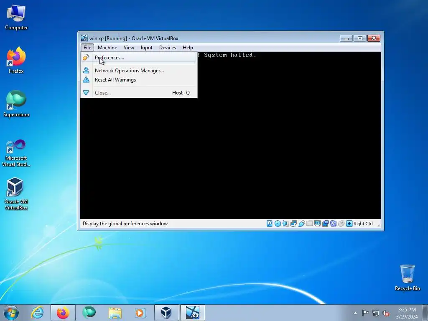The height and width of the screenshot is (321, 428).
Task: Click the wrench icon beside Preferences
Action: click(86, 57)
